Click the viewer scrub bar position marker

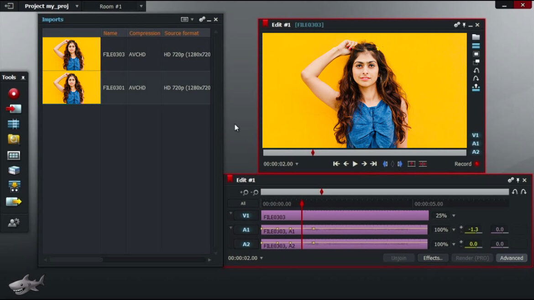point(313,153)
